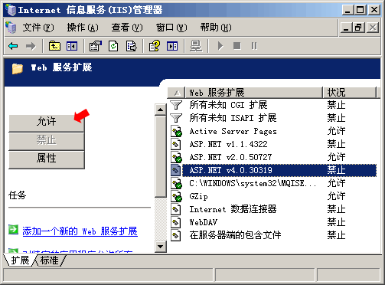Restore the inner MMC child window
The height and width of the screenshot is (285, 385).
point(359,28)
